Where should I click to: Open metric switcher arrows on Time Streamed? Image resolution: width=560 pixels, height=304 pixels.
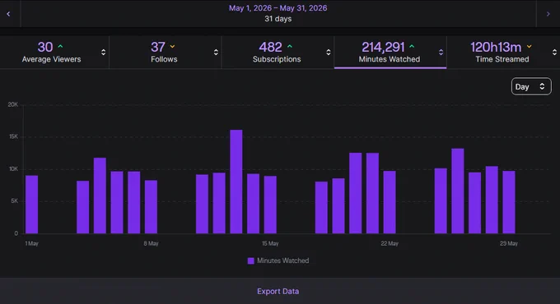(x=554, y=53)
